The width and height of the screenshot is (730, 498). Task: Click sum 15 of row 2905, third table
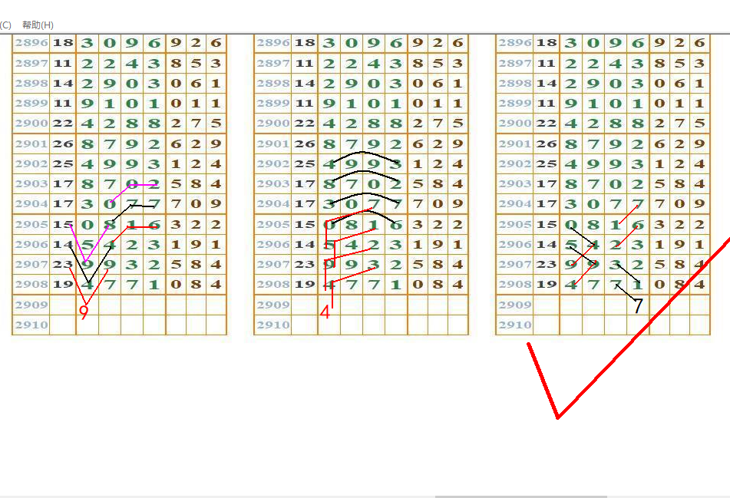547,224
